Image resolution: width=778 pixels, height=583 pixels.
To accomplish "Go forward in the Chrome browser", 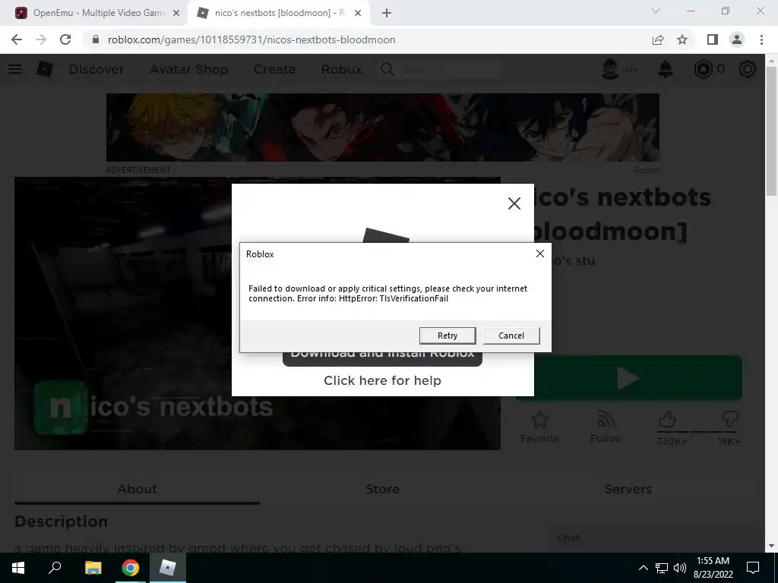I will [x=41, y=39].
